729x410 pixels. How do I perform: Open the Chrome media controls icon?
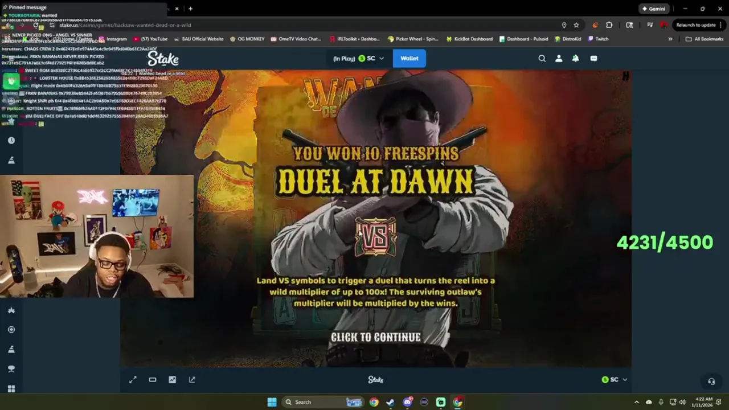[x=650, y=25]
